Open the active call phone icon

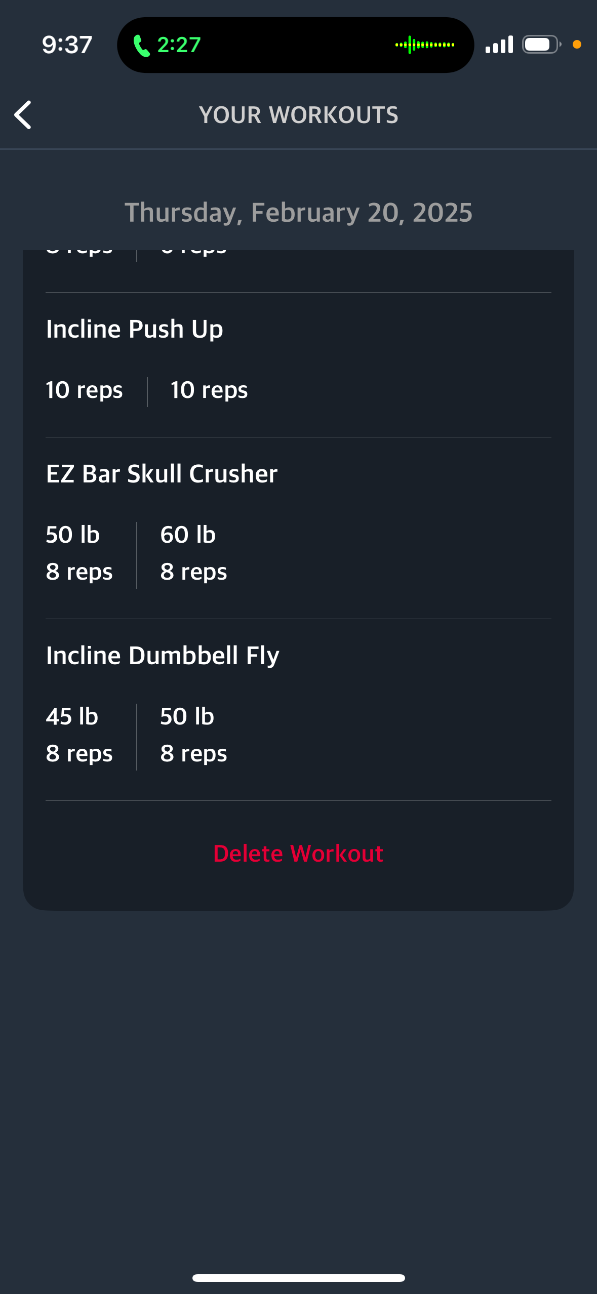(141, 46)
